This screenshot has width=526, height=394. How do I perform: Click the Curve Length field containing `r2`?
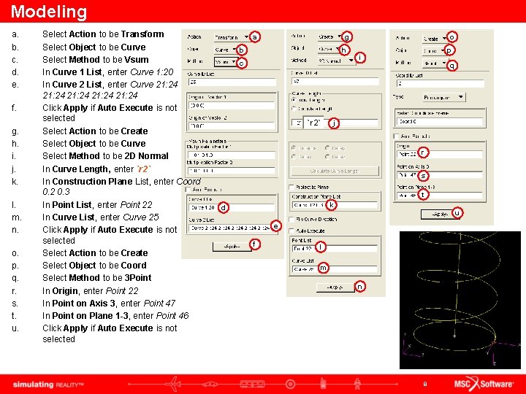tap(335, 123)
